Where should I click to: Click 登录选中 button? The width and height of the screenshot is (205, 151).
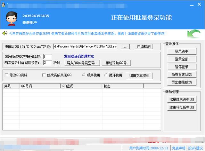click(182, 52)
